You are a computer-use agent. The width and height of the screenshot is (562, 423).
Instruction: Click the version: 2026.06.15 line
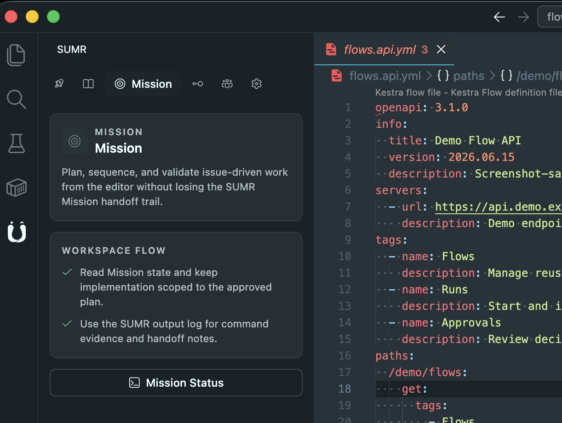(452, 157)
